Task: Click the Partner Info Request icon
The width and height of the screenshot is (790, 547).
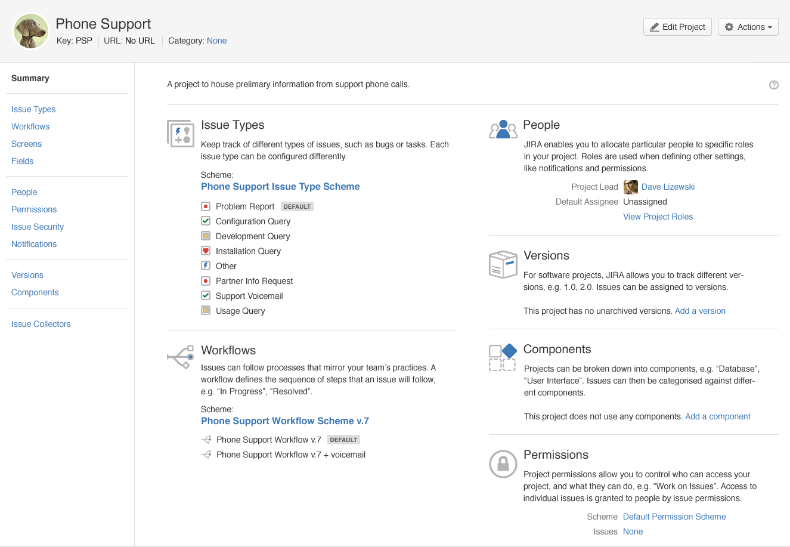Action: click(206, 281)
